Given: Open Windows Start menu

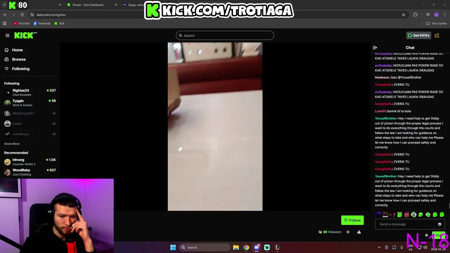Looking at the screenshot, I should [173, 247].
